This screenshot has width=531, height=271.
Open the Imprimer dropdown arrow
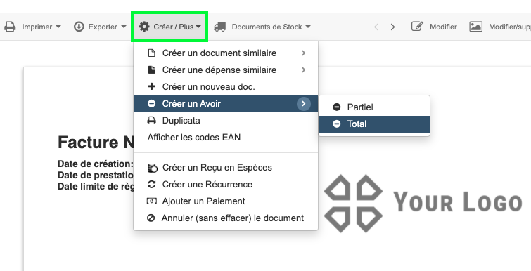[x=58, y=27]
